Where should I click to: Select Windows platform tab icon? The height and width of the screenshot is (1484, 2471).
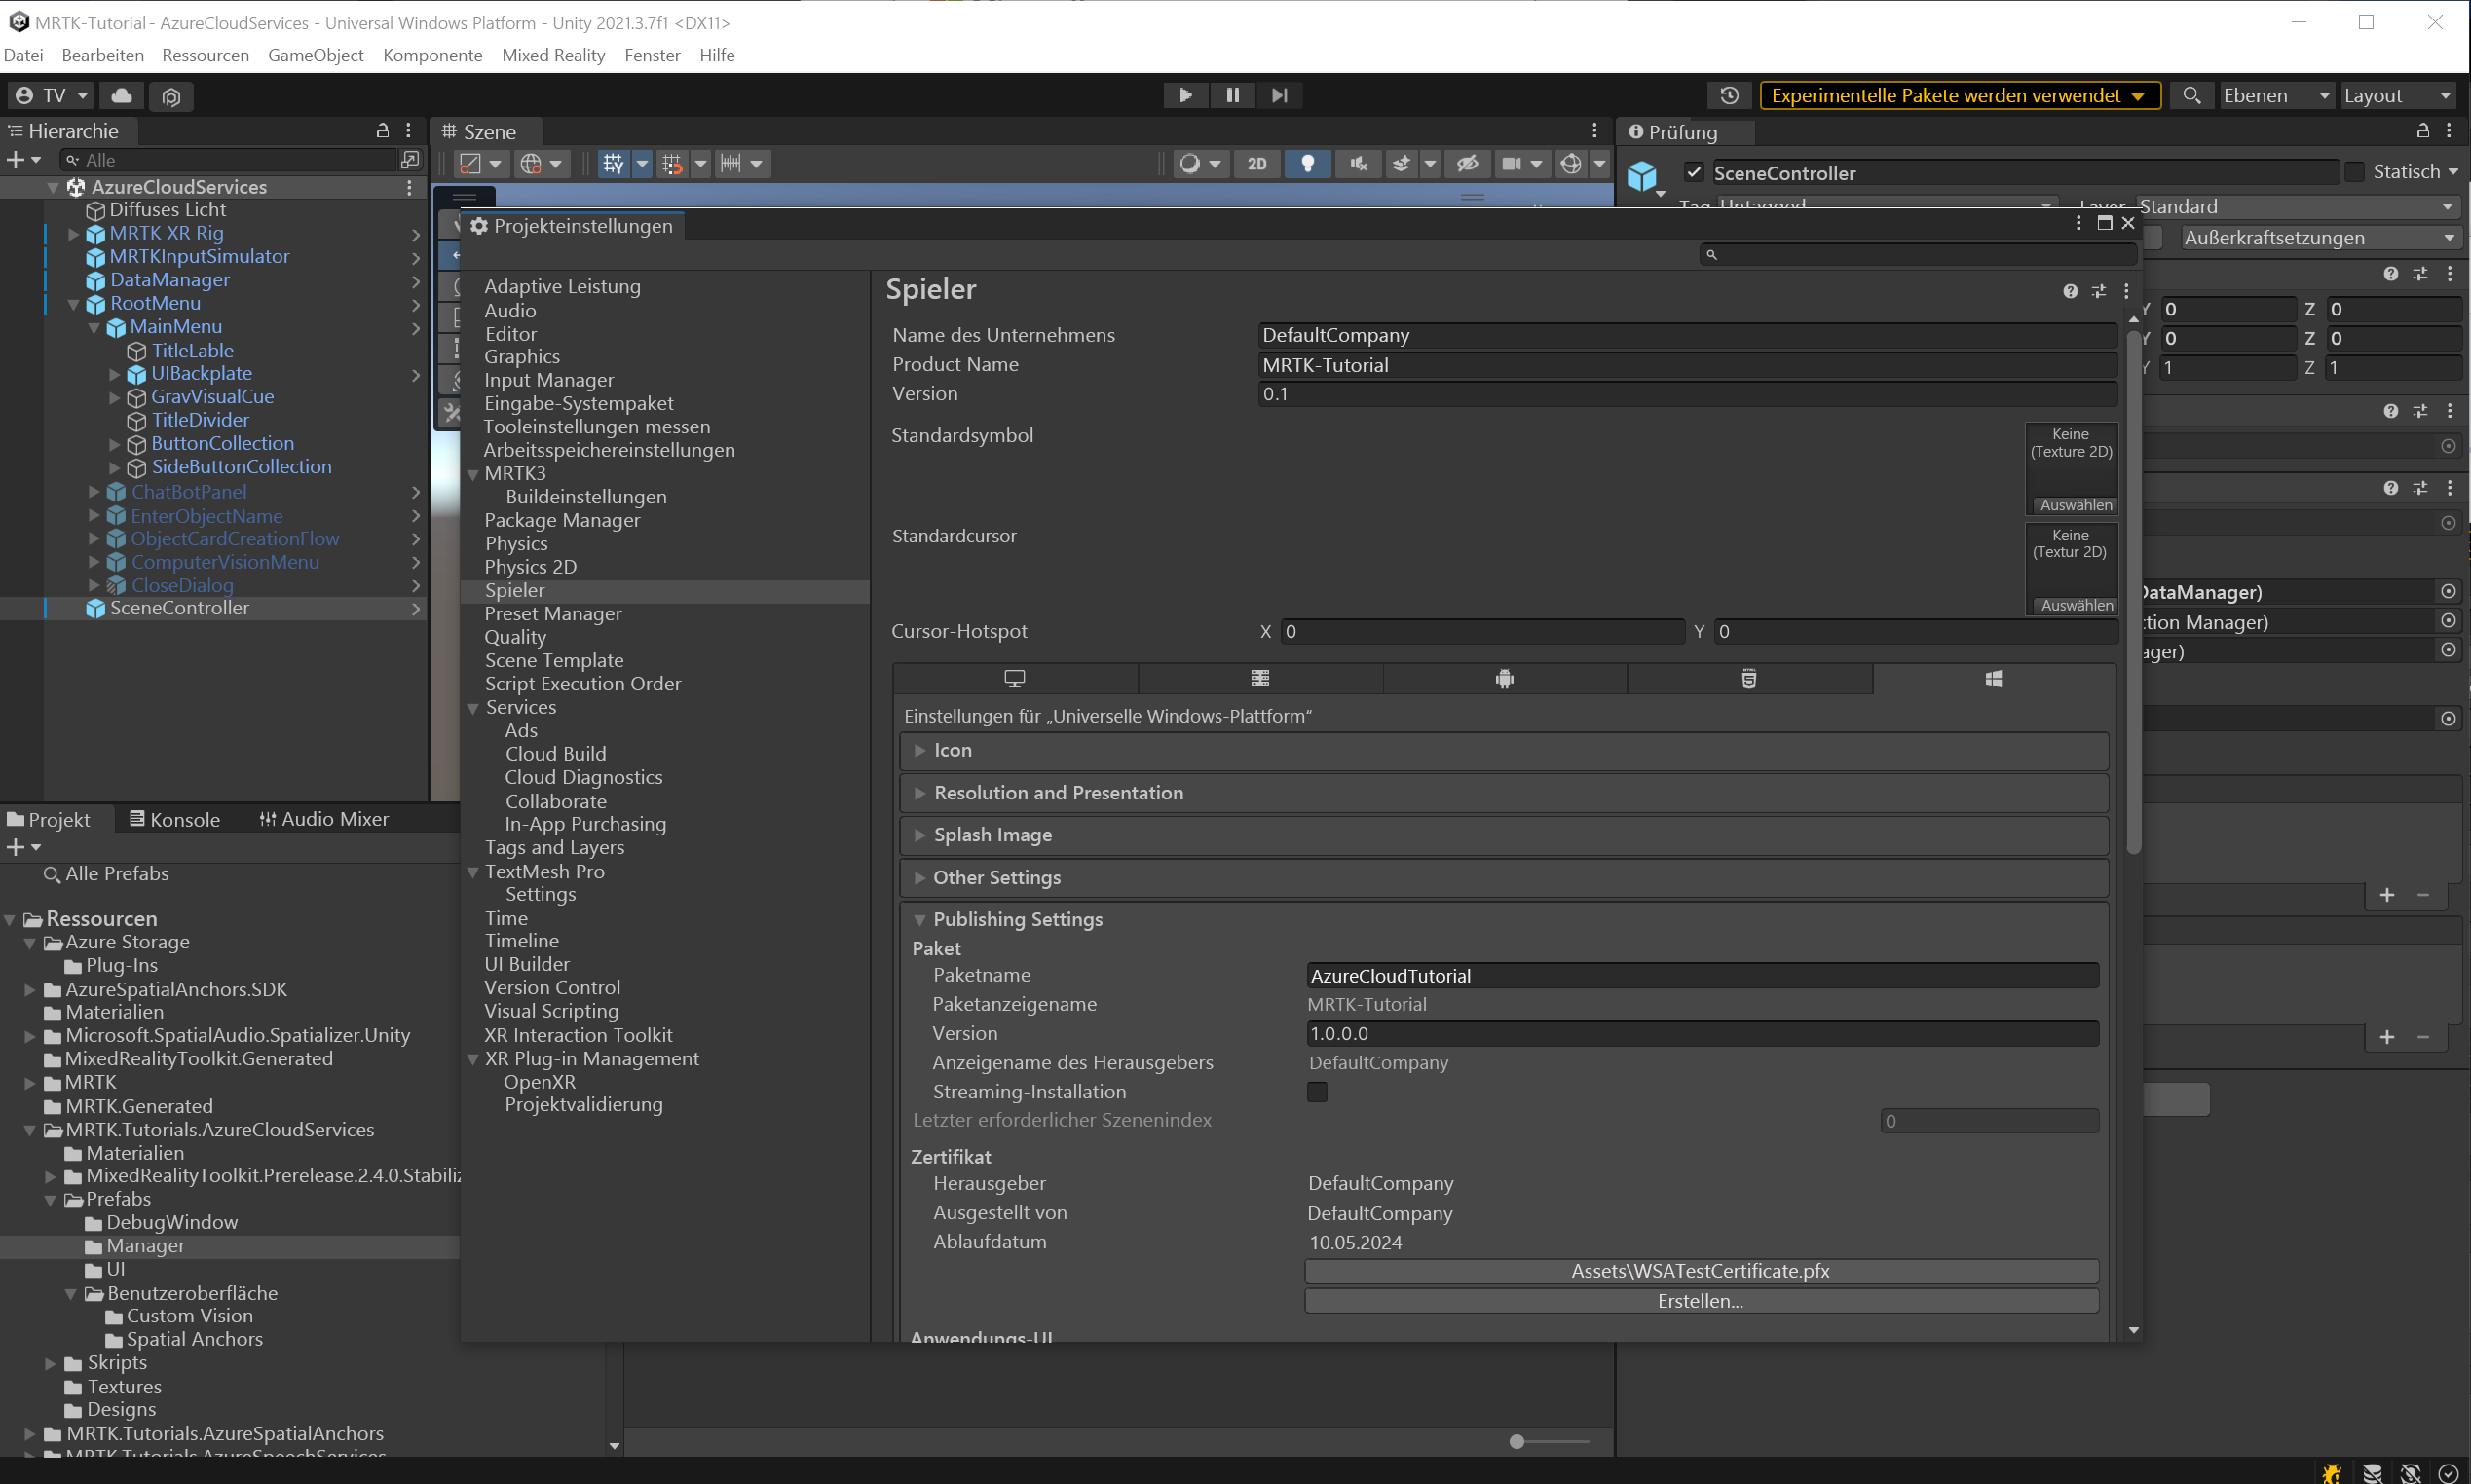point(1993,679)
